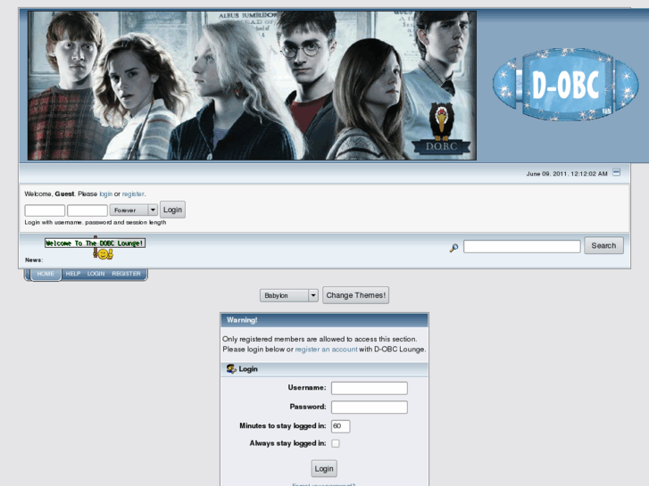Focus the Username field in login form
The width and height of the screenshot is (649, 486).
(x=370, y=388)
